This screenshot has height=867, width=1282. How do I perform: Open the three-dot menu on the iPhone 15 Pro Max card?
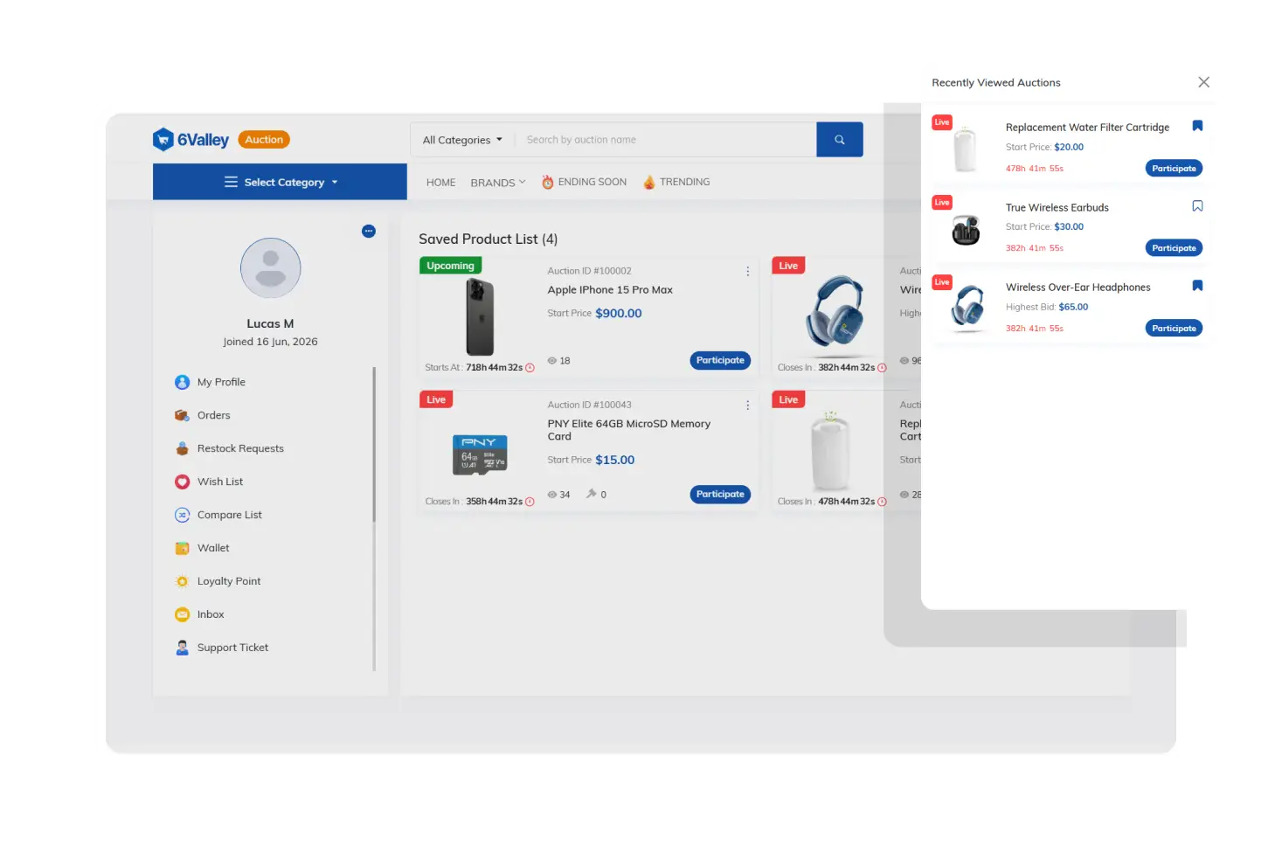click(748, 272)
